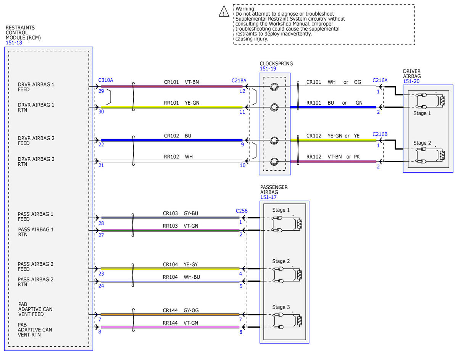
Task: Select wire label RR144 VT-GN
Action: pyautogui.click(x=181, y=323)
